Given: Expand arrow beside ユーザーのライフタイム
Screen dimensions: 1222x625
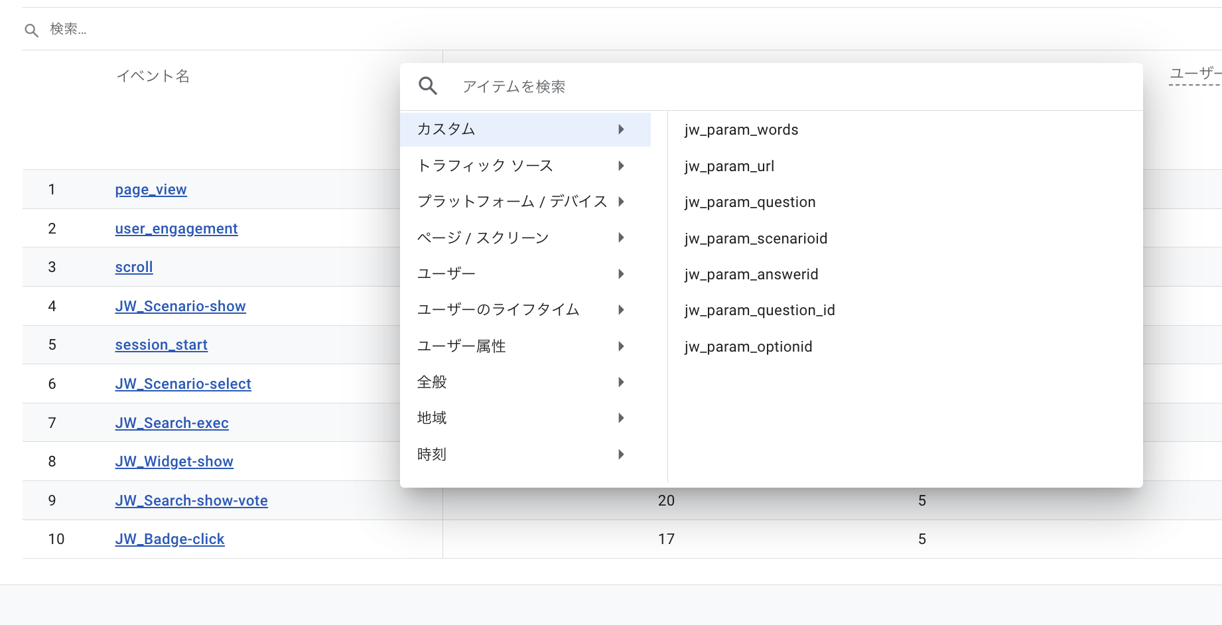Looking at the screenshot, I should (621, 310).
